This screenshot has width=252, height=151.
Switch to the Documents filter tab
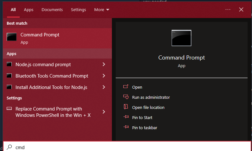(52, 10)
